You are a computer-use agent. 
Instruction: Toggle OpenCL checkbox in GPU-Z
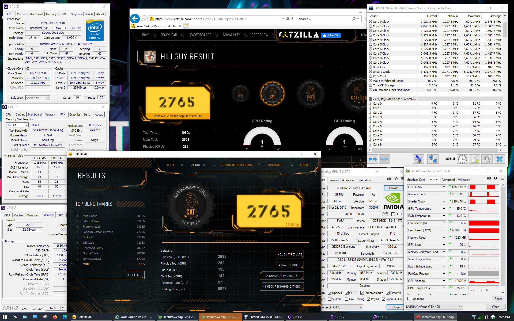(330, 293)
